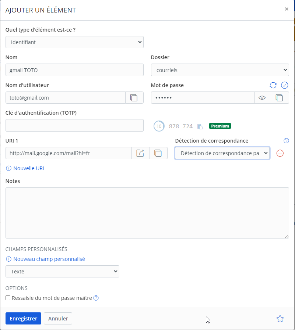
Task: Launch the URI 1 link icon
Action: [x=140, y=153]
